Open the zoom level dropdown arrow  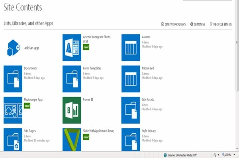tap(234, 155)
